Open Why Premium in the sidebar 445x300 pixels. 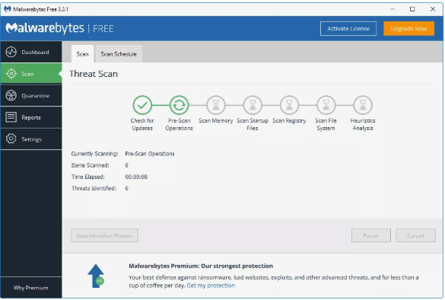pos(31,288)
